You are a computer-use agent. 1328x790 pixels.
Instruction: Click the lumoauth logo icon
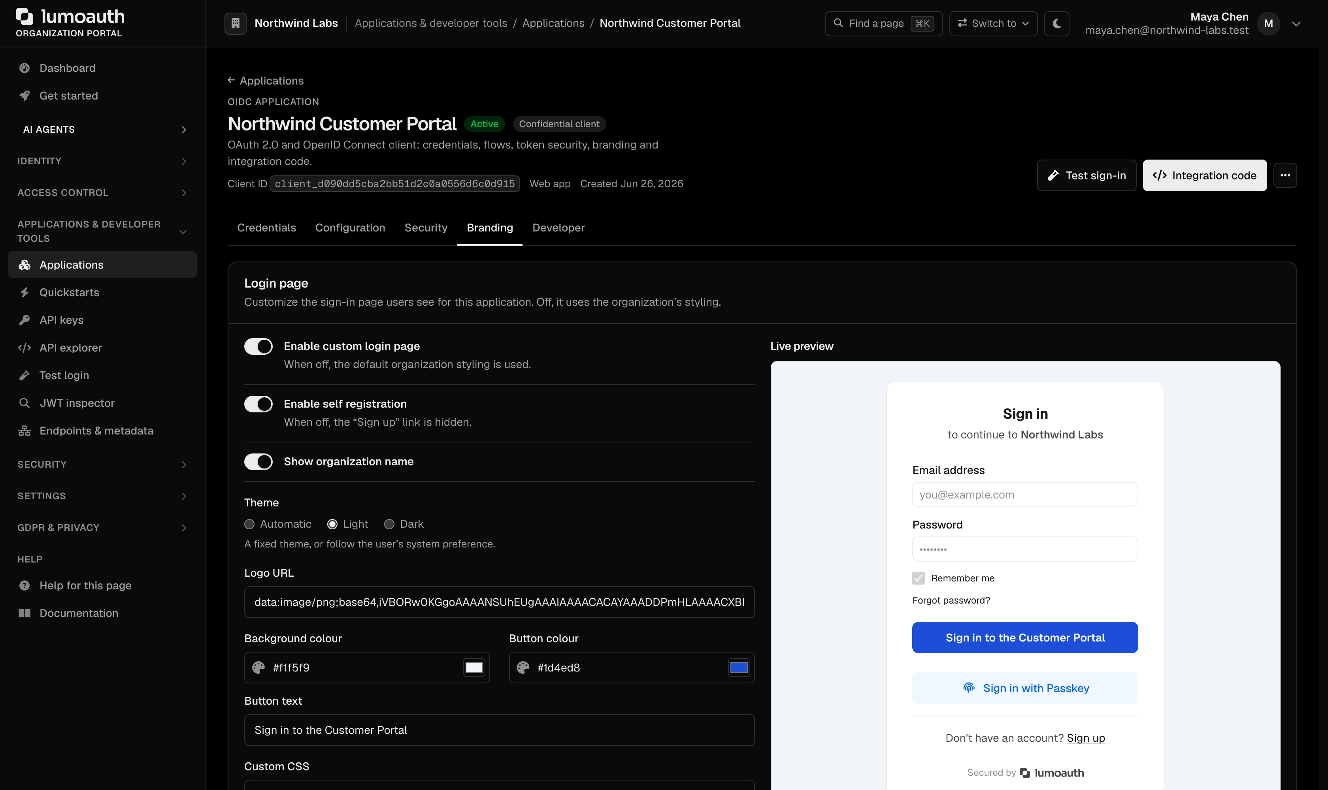coord(25,17)
